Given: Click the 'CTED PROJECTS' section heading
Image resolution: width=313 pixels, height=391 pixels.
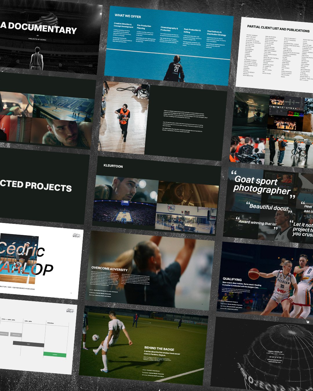Looking at the screenshot, I should (x=36, y=186).
